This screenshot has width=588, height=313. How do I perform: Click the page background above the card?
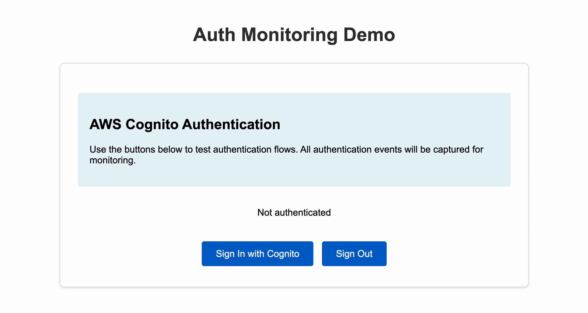tap(294, 55)
